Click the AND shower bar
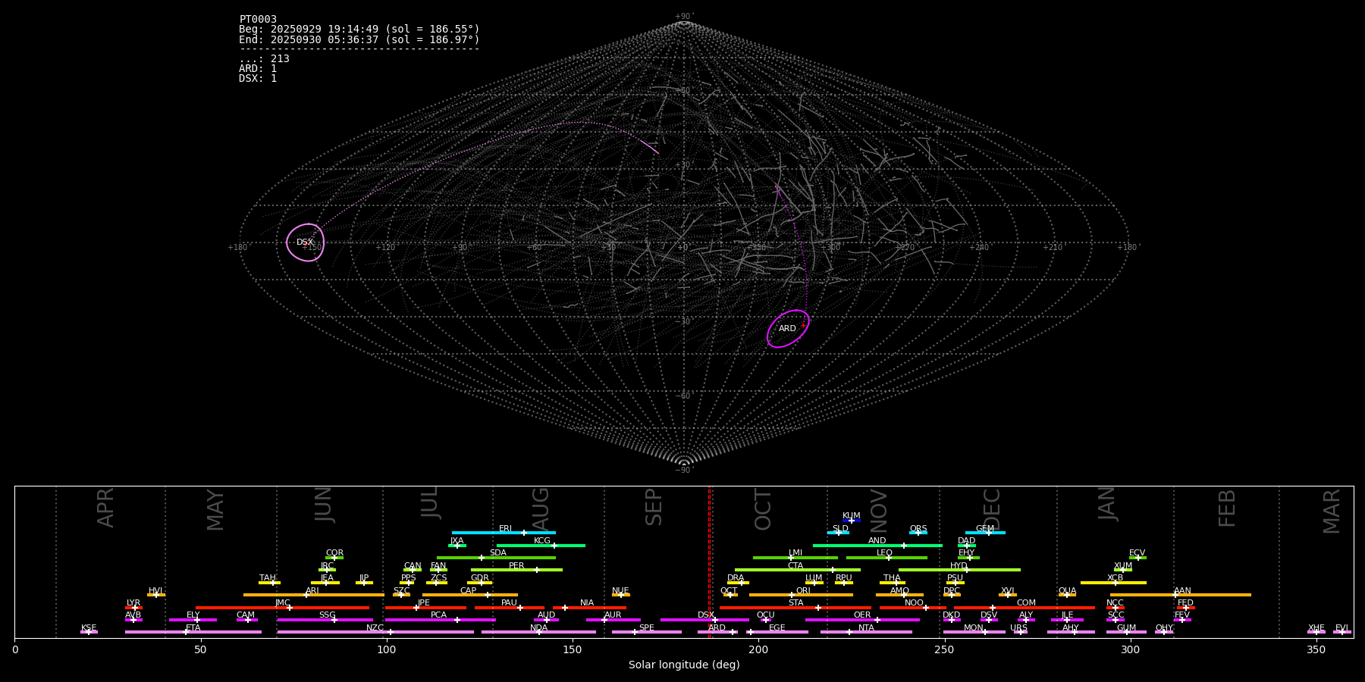Viewport: 1365px width, 682px height. tap(877, 546)
